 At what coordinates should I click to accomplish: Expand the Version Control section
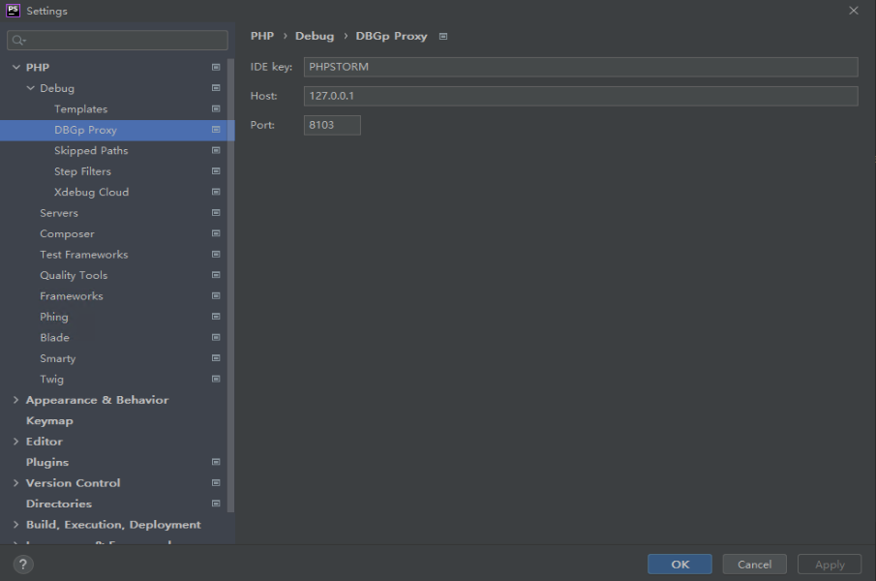(x=15, y=482)
